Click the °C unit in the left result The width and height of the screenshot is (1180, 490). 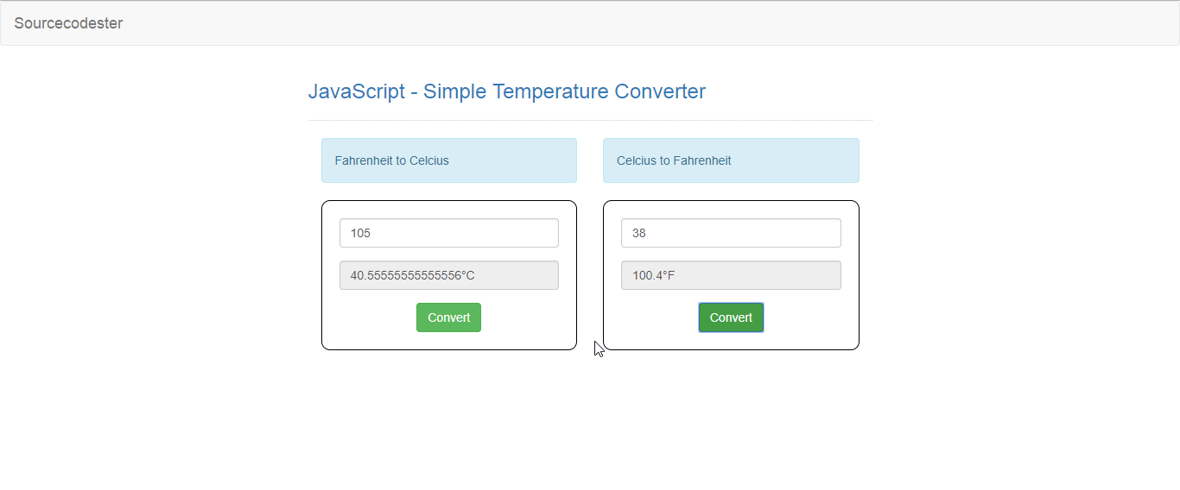tap(467, 275)
